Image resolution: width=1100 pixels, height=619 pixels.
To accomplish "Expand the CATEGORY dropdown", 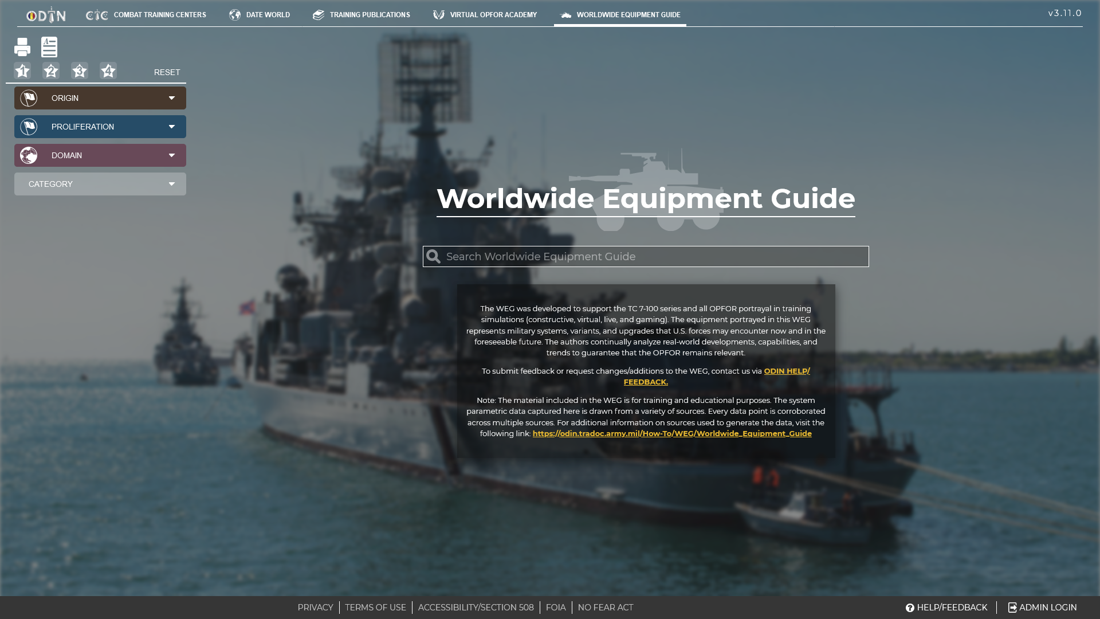I will 100,184.
